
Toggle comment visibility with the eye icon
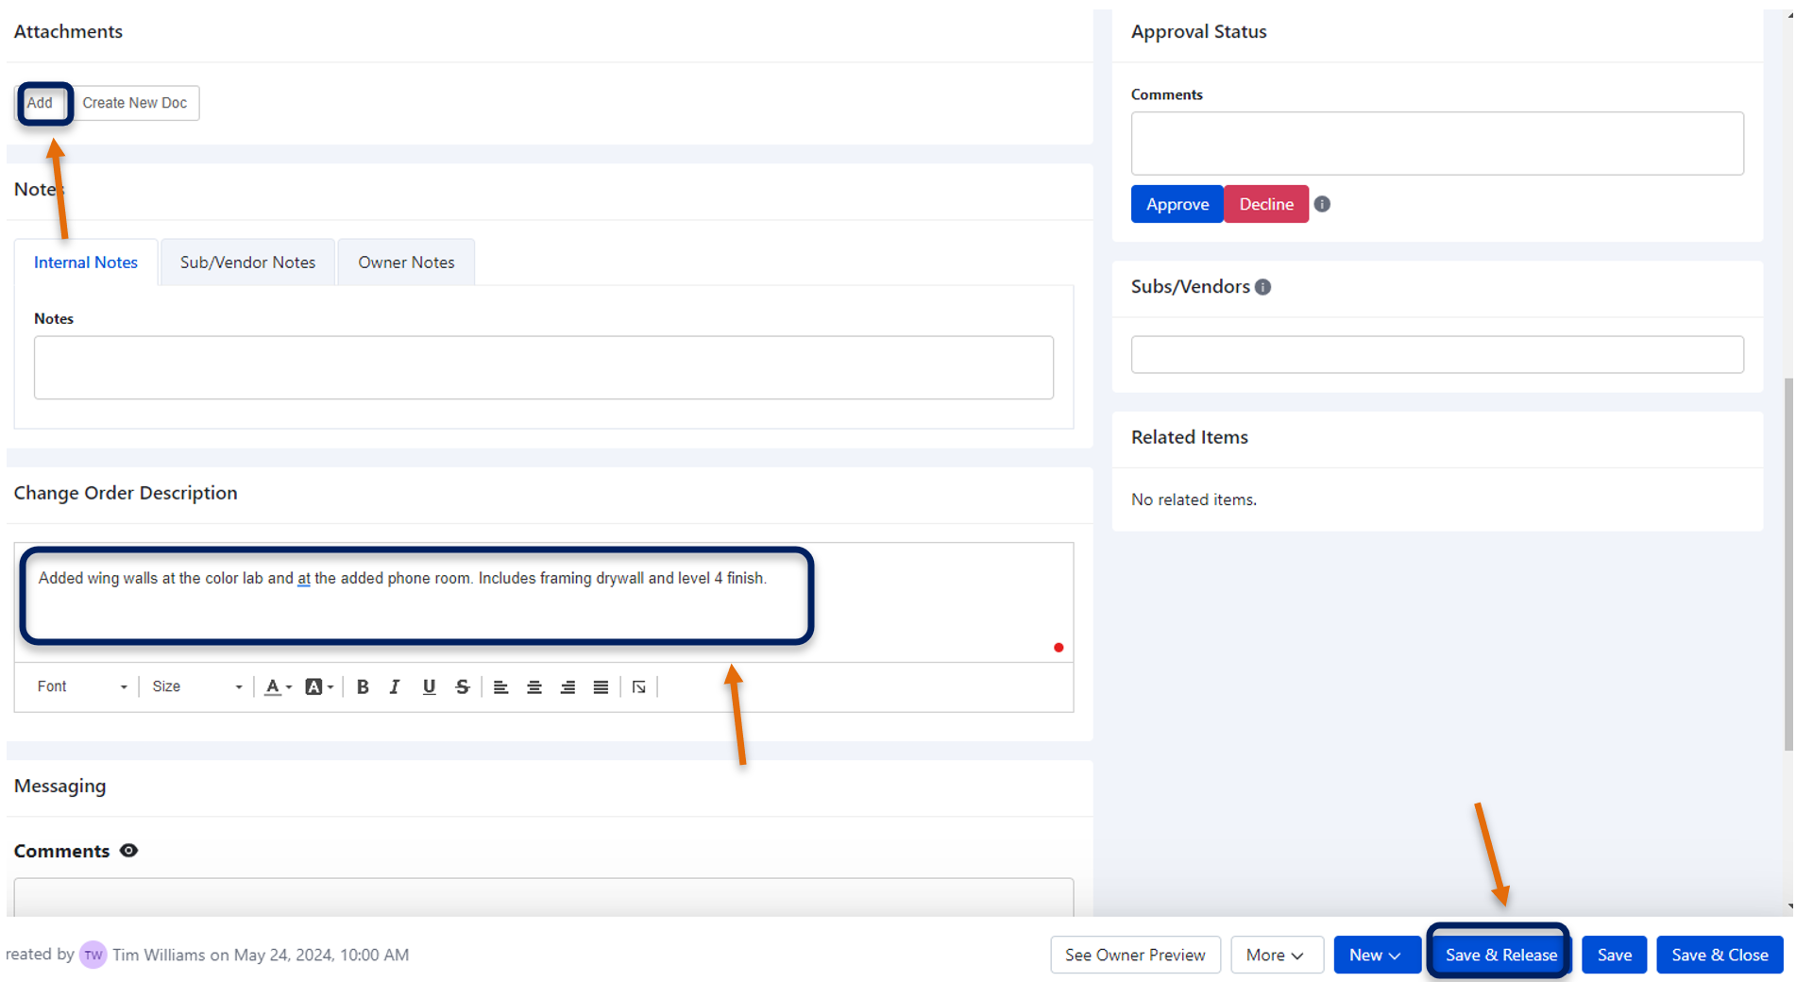pos(128,850)
